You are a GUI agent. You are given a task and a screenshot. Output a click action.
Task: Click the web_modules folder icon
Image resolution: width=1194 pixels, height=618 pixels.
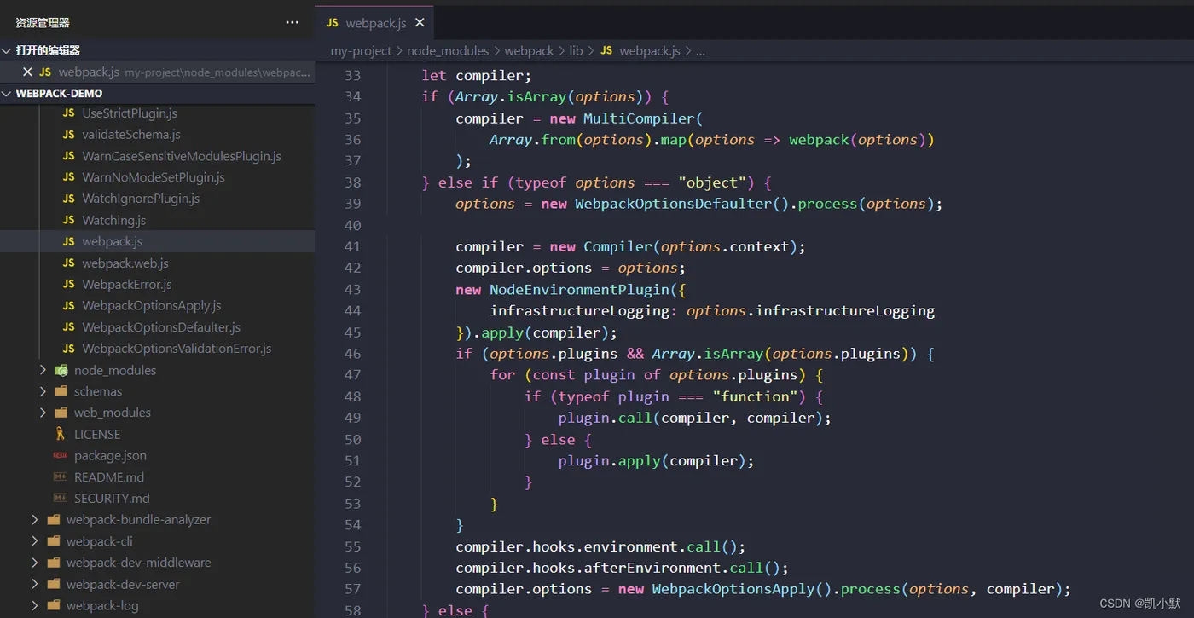point(61,413)
